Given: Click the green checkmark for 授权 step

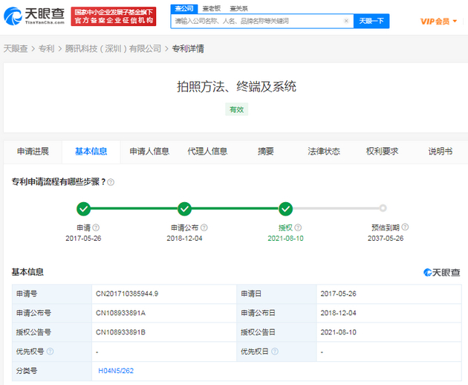Looking at the screenshot, I should tap(285, 209).
